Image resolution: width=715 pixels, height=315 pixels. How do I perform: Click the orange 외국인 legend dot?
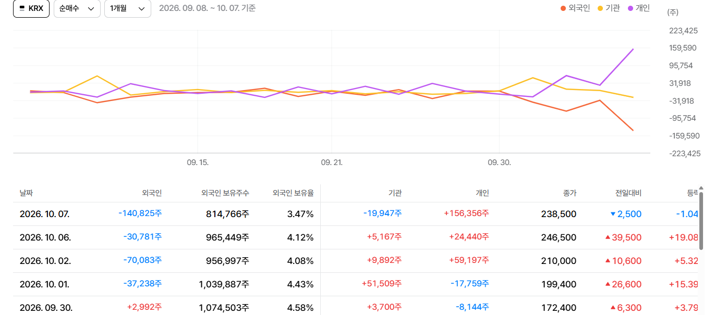click(563, 8)
